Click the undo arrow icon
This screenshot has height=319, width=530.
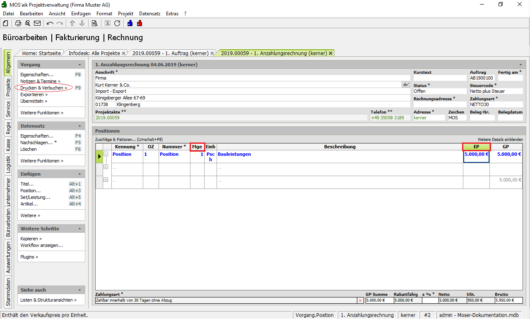(50, 23)
